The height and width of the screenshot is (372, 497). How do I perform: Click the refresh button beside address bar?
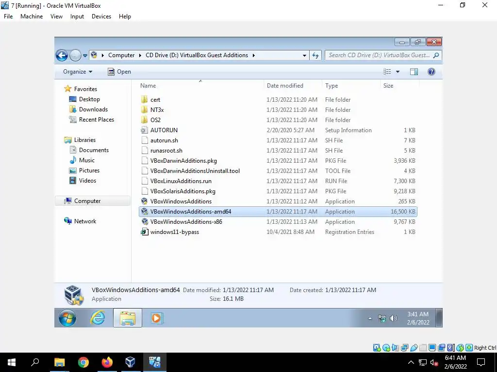click(x=315, y=55)
